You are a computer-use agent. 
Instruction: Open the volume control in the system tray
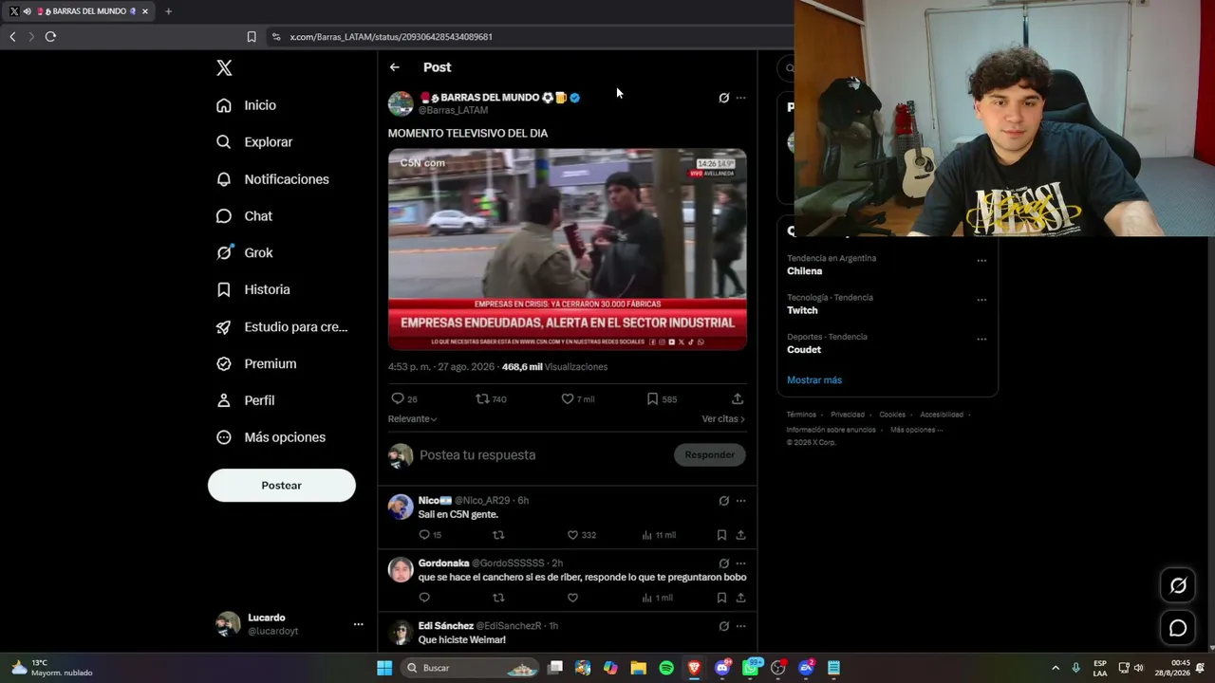[x=1139, y=668]
